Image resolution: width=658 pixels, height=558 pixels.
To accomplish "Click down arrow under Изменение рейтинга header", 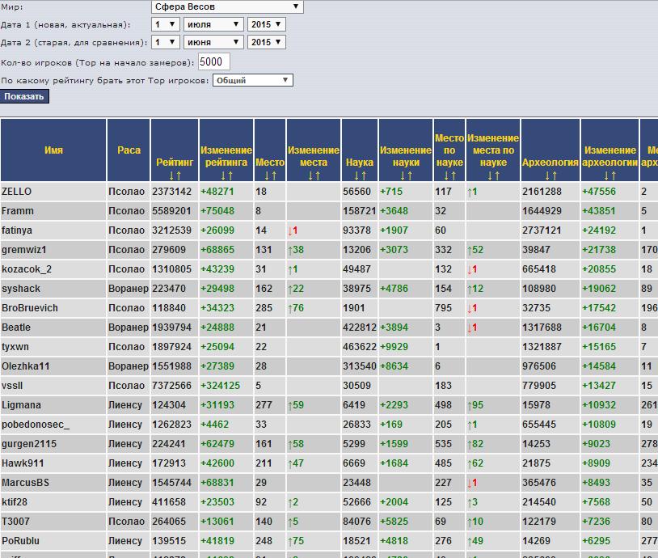I will pyautogui.click(x=221, y=175).
